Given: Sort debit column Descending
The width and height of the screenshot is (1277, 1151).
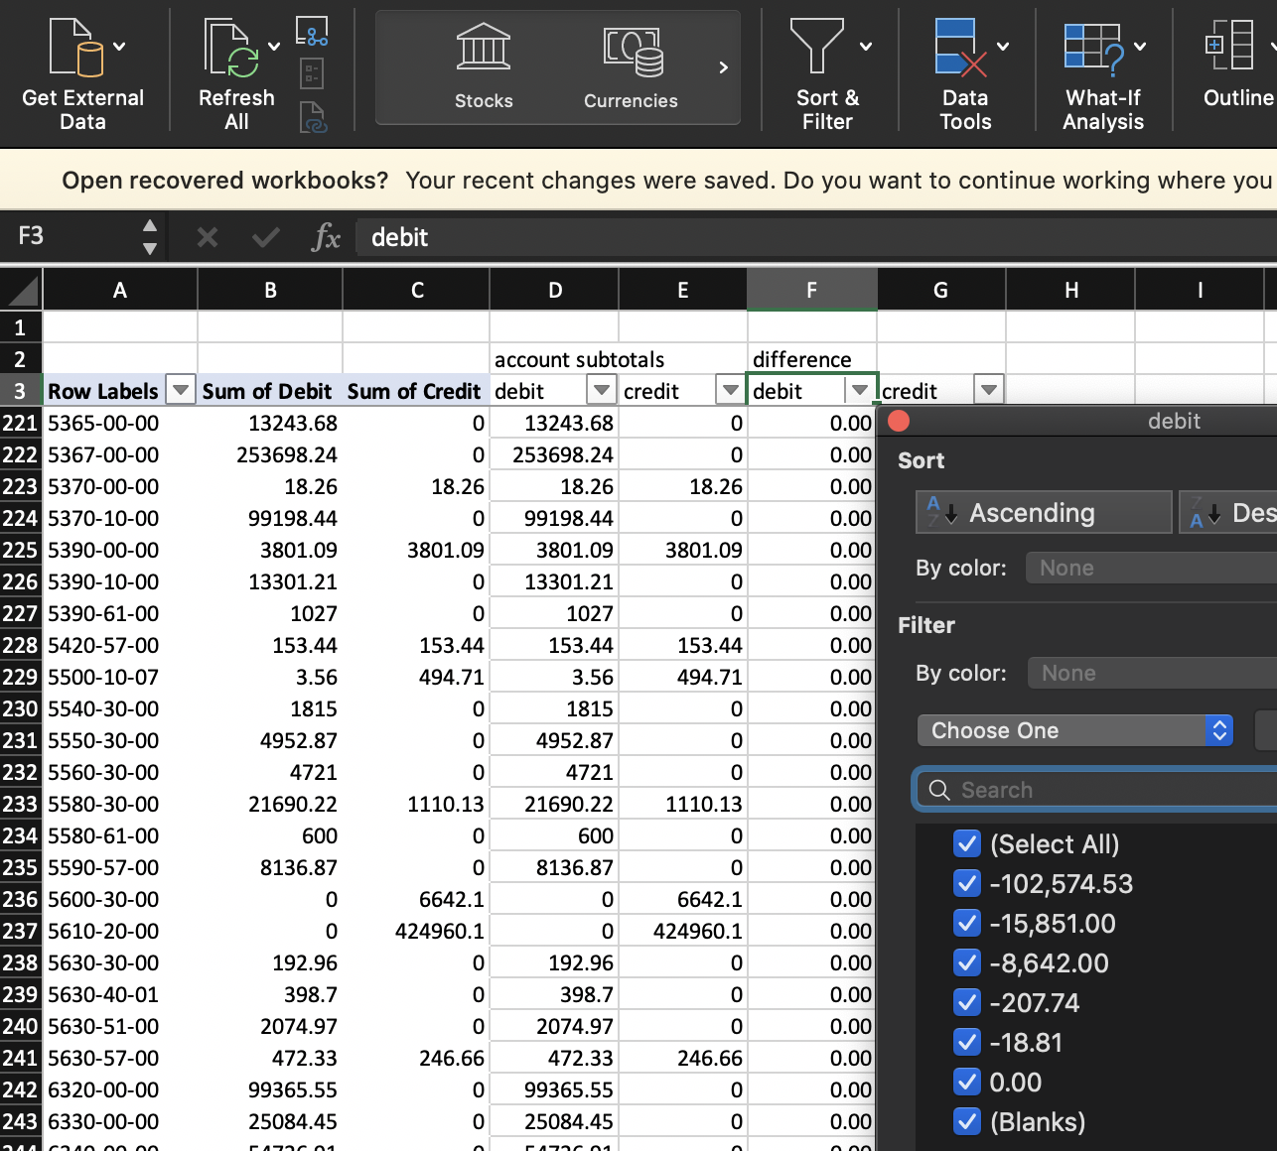Looking at the screenshot, I should (1228, 512).
